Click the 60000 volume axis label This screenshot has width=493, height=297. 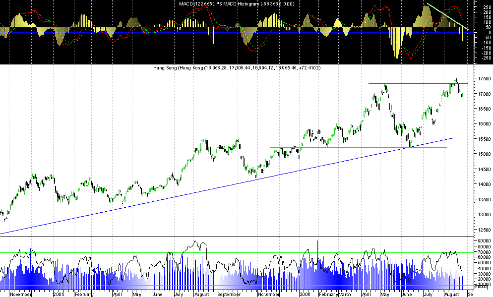484,257
